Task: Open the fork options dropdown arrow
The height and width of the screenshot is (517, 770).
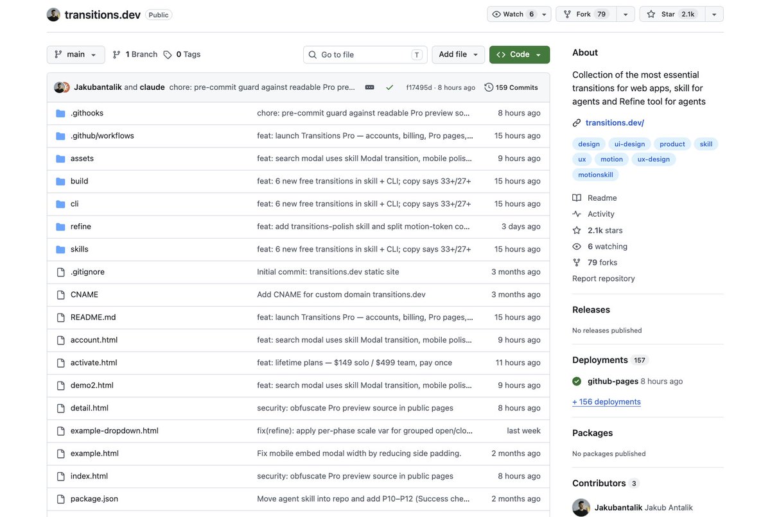Action: point(625,14)
